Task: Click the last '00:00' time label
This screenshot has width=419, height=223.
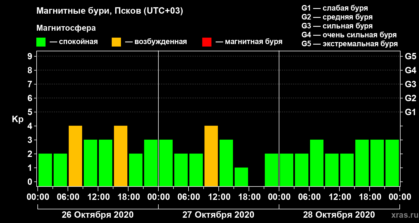Action: tap(400, 197)
